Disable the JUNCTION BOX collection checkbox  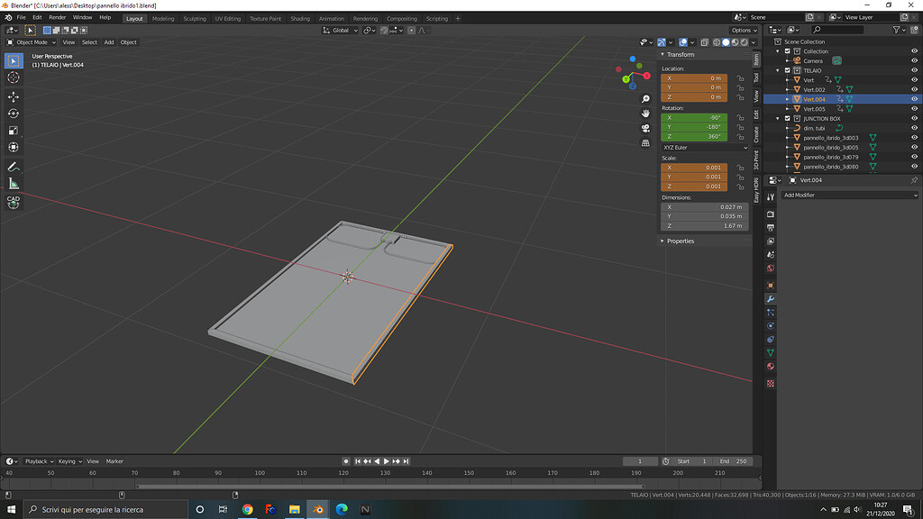coord(786,118)
